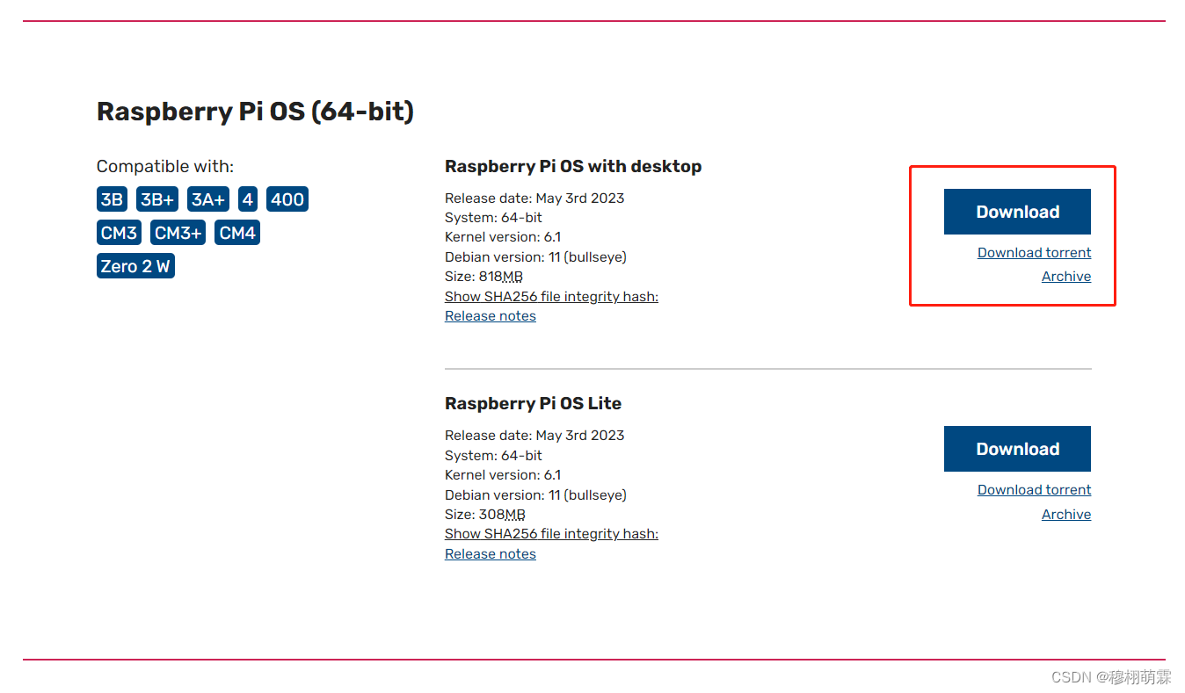Open Release notes for OS Lite
The width and height of the screenshot is (1185, 693).
click(491, 554)
